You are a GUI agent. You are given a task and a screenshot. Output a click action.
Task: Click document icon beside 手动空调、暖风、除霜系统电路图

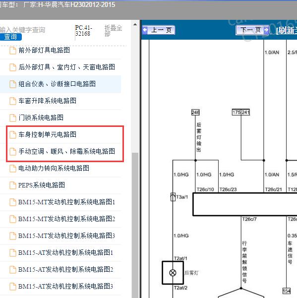pos(13,151)
